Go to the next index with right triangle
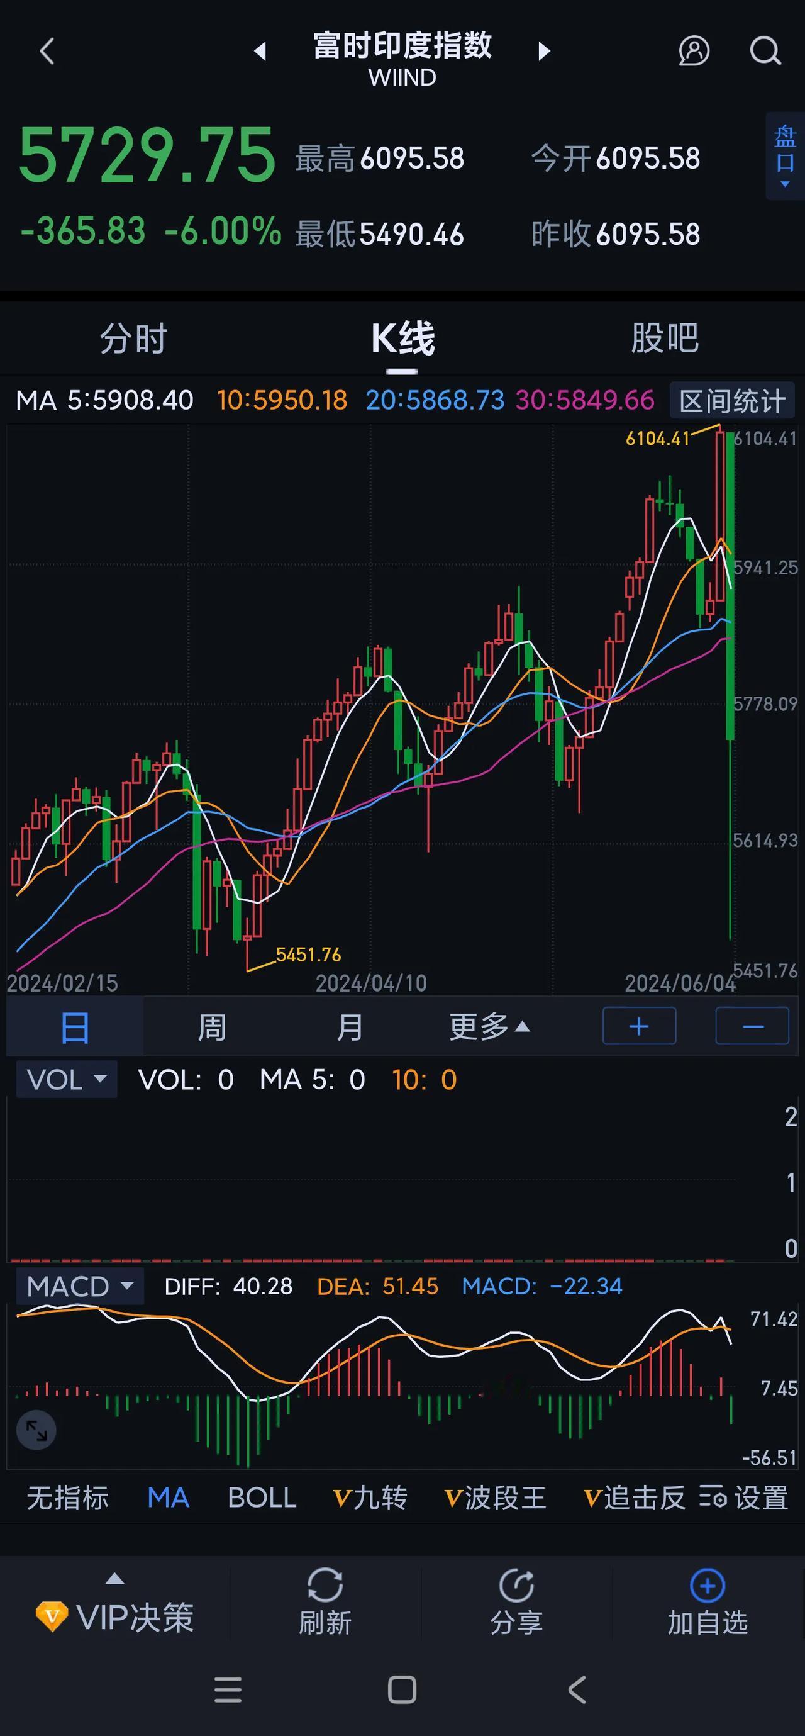Viewport: 805px width, 1736px height. 544,51
